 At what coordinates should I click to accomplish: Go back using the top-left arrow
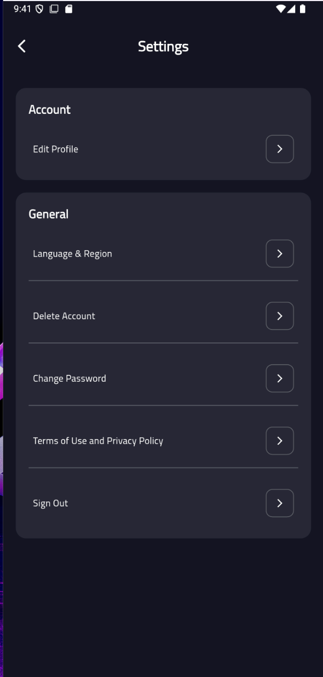pyautogui.click(x=21, y=47)
